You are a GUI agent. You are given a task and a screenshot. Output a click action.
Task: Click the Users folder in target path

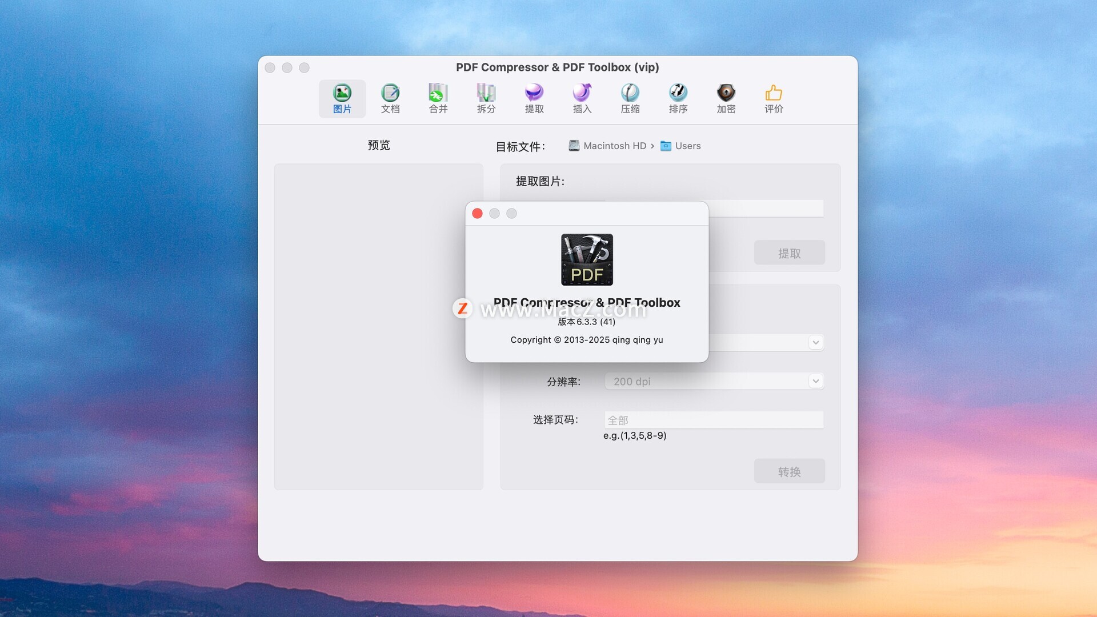point(680,146)
